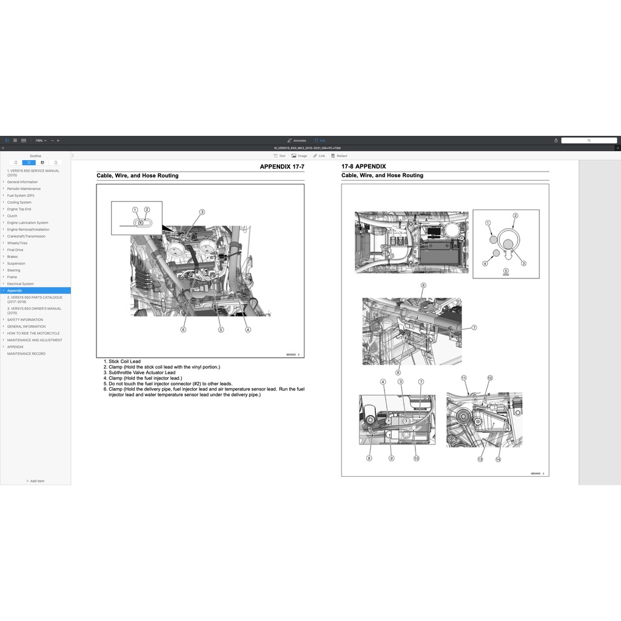This screenshot has height=621, width=621.
Task: Click Add Item at sidebar bottom
Action: [x=35, y=481]
